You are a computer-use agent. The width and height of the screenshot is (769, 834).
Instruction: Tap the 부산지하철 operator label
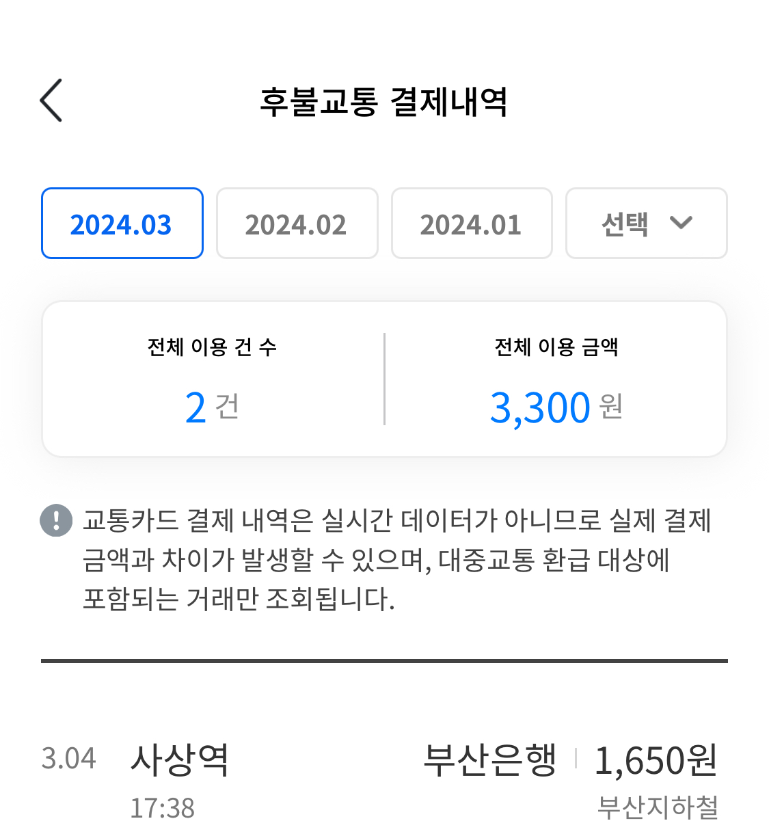658,807
